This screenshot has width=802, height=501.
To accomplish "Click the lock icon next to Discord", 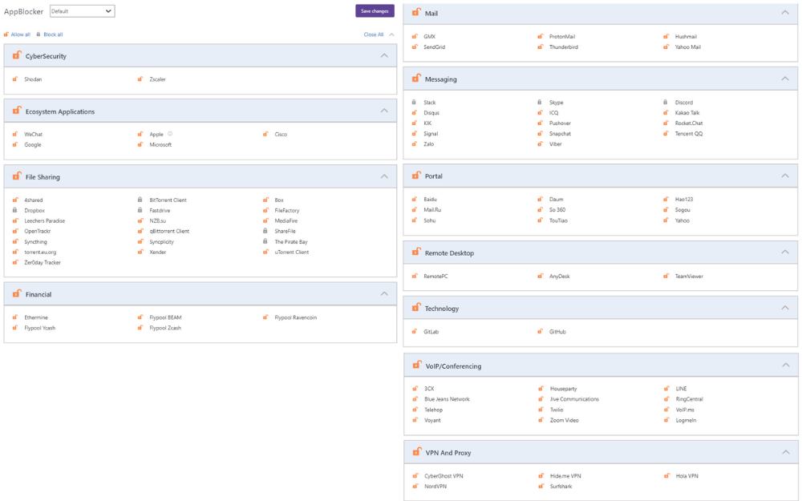I will (x=666, y=103).
